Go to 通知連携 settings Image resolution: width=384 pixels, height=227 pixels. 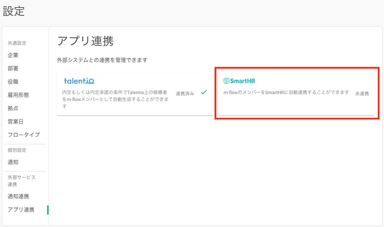pyautogui.click(x=18, y=196)
